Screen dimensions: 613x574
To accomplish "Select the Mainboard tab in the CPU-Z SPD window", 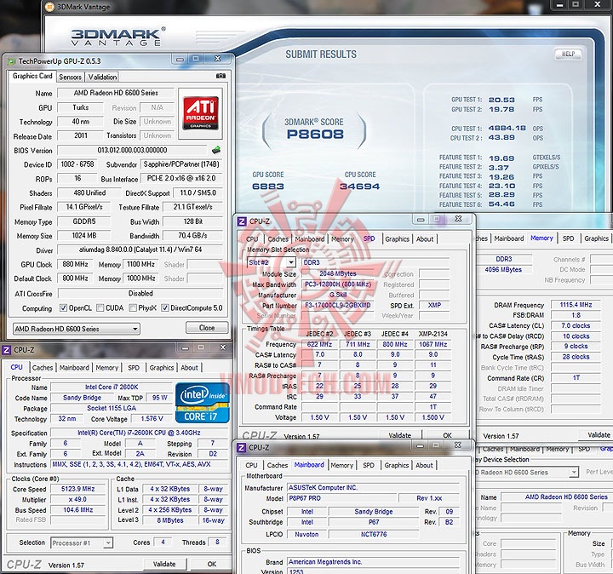I will point(310,239).
